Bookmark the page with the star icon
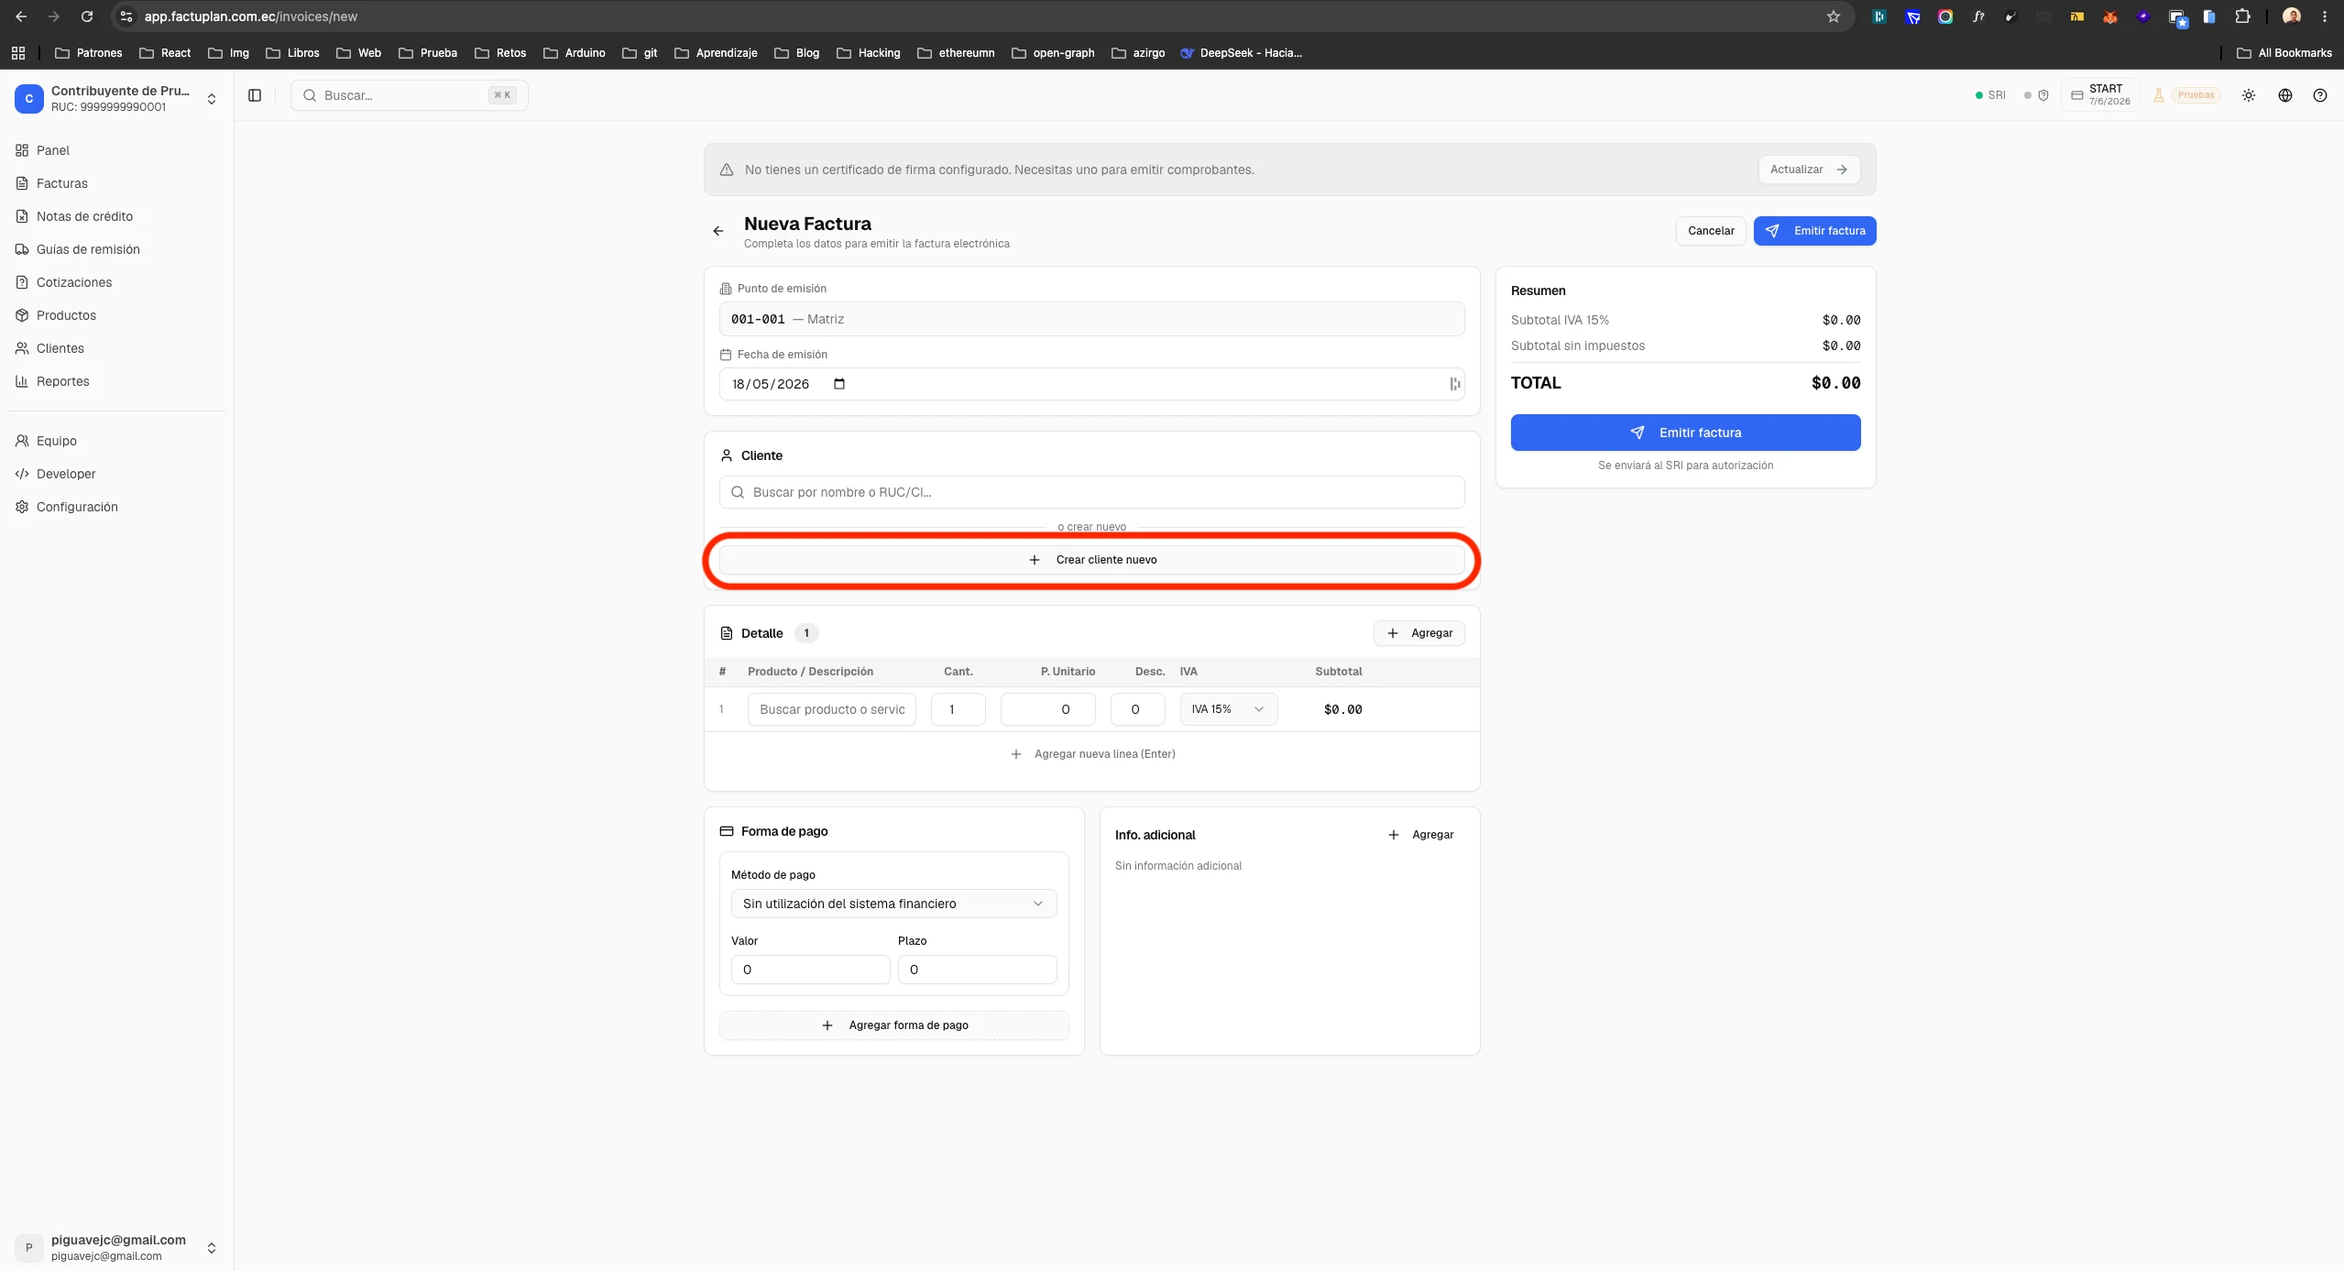The height and width of the screenshot is (1271, 2344). (x=1834, y=16)
